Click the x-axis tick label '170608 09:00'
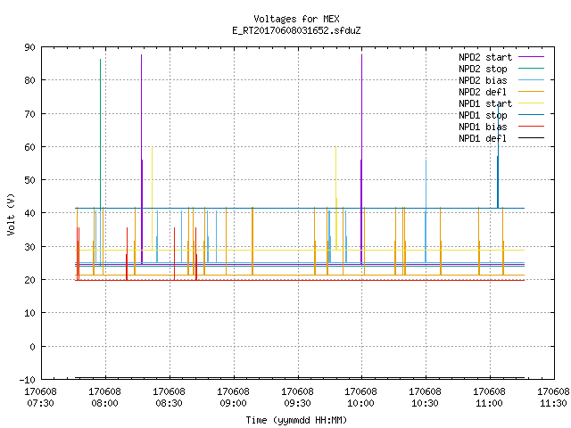Viewport: 571px width, 428px height. pos(233,398)
